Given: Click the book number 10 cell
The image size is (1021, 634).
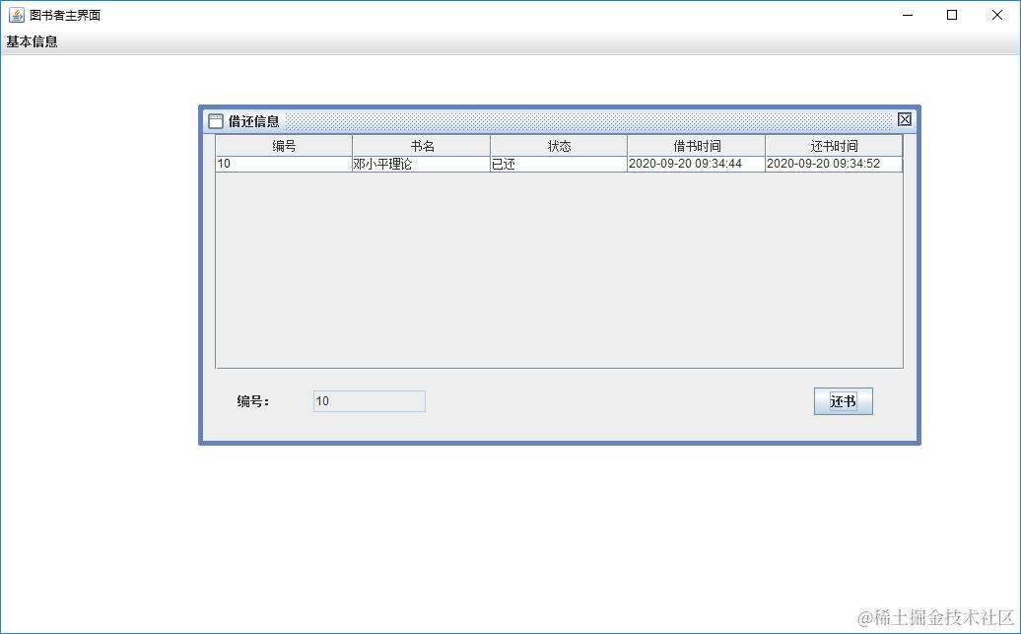Looking at the screenshot, I should 283,164.
